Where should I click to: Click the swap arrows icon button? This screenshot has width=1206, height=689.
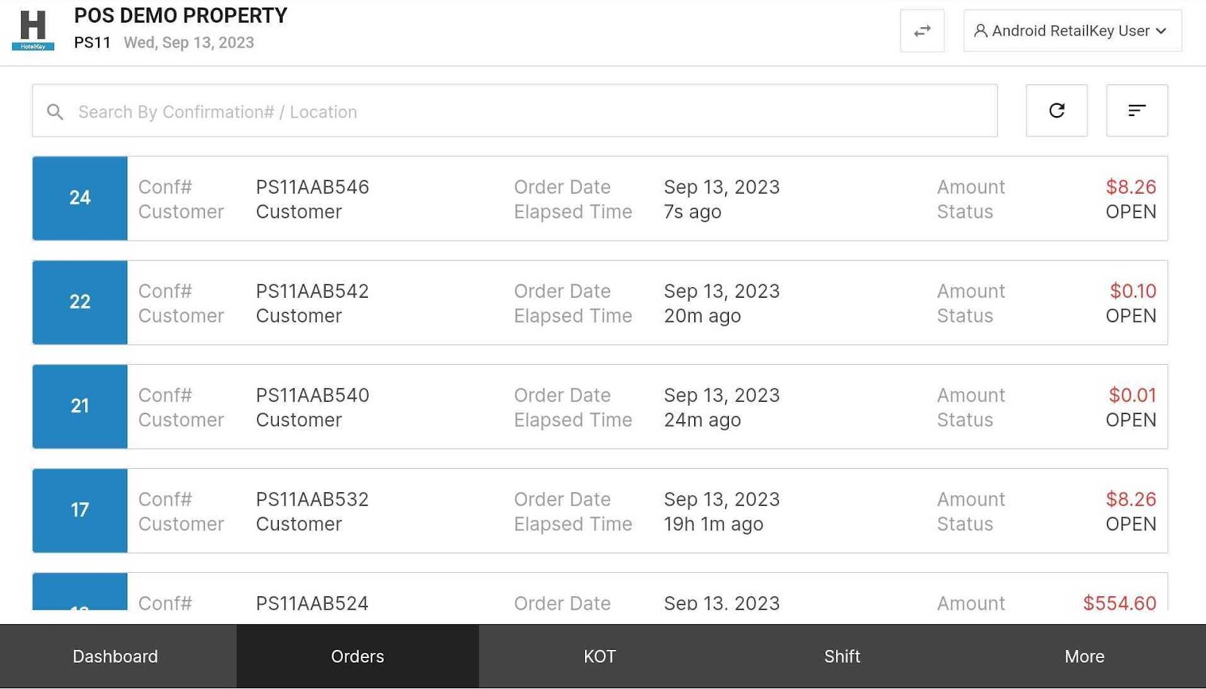click(922, 31)
